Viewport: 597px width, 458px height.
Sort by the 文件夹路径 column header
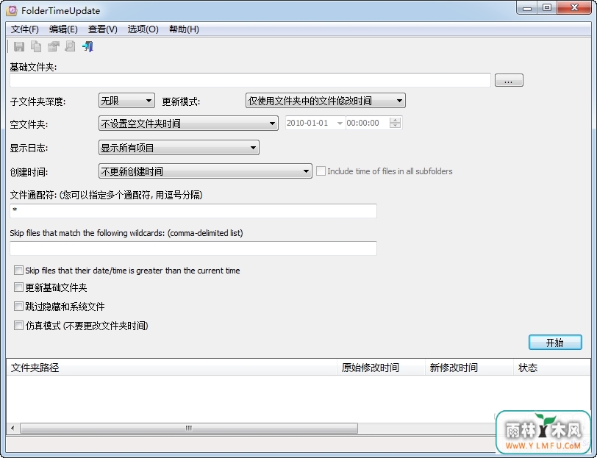172,368
